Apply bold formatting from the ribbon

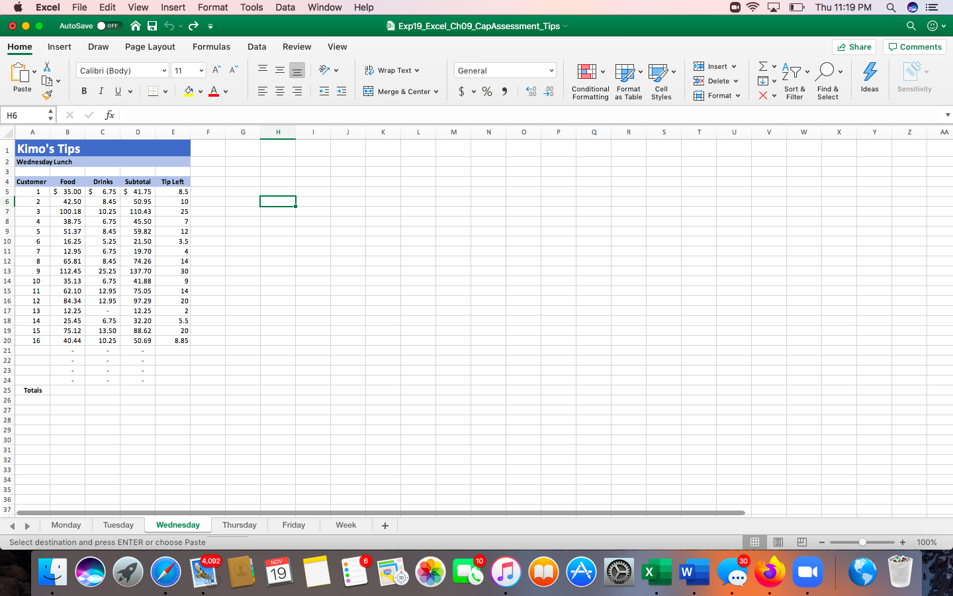click(84, 91)
